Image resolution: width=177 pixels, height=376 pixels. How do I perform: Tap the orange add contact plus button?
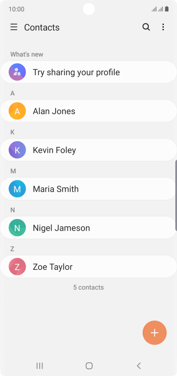pyautogui.click(x=155, y=332)
